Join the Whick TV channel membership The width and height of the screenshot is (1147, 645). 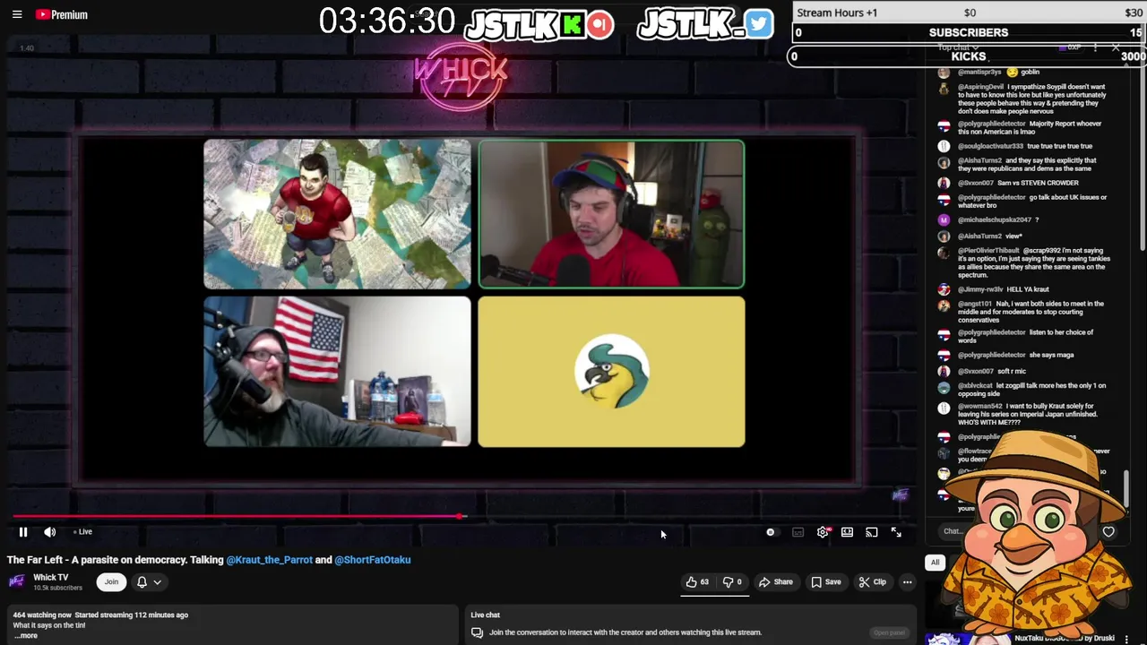pyautogui.click(x=111, y=582)
